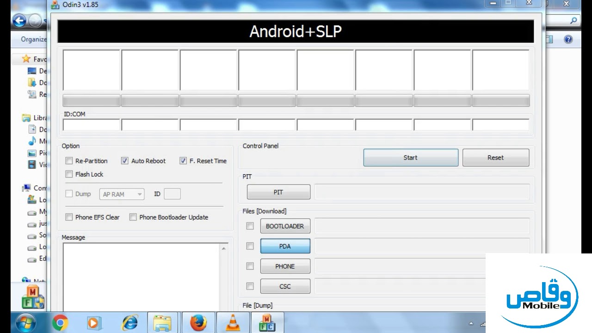Select Libraries in Explorer sidebar

click(34, 118)
